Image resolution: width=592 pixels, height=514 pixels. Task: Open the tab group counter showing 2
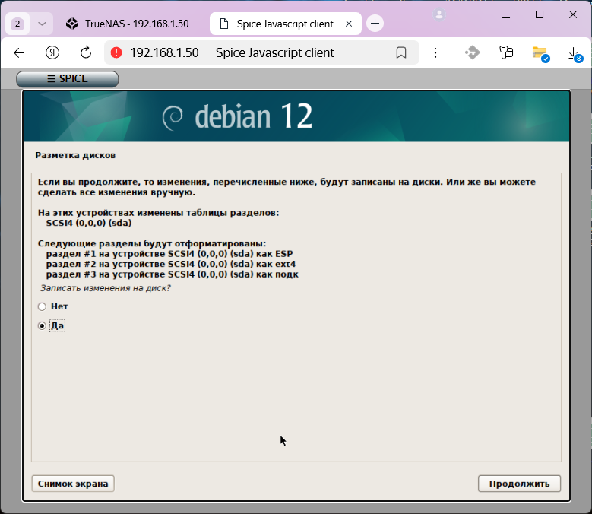click(x=17, y=24)
